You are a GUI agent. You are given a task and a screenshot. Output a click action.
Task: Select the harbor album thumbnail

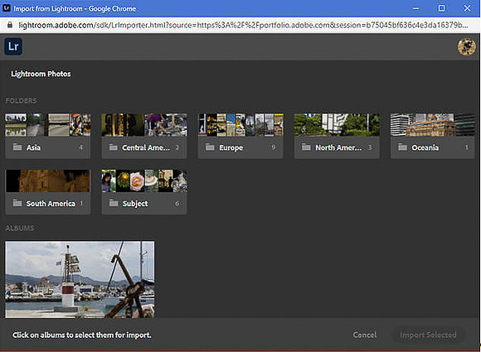80,279
